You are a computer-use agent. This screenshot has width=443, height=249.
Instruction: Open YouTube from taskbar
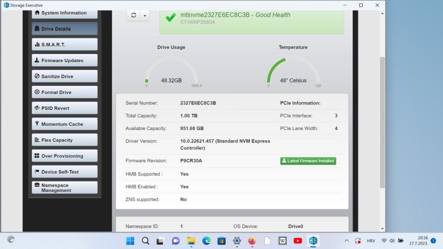coord(297,241)
